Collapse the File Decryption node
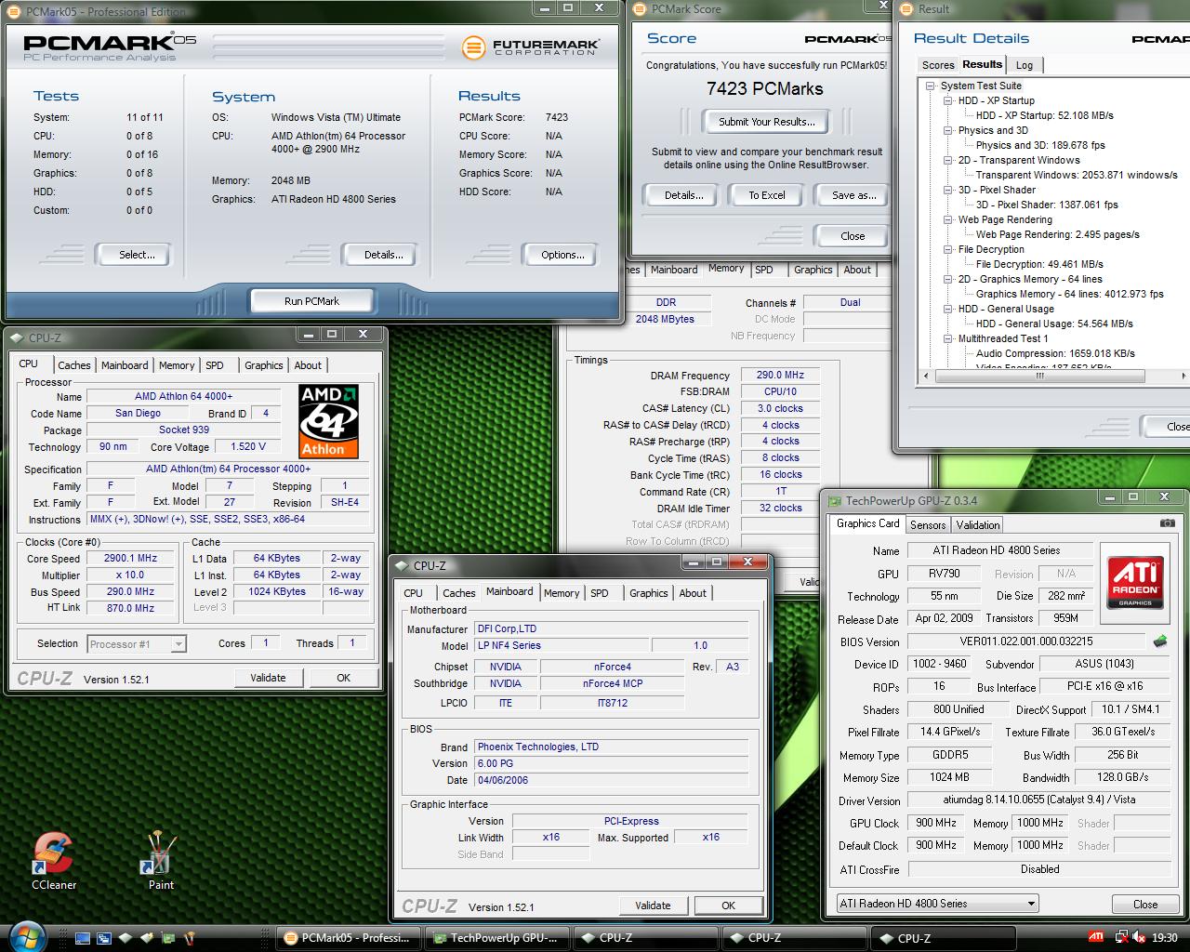The image size is (1190, 952). [x=947, y=249]
